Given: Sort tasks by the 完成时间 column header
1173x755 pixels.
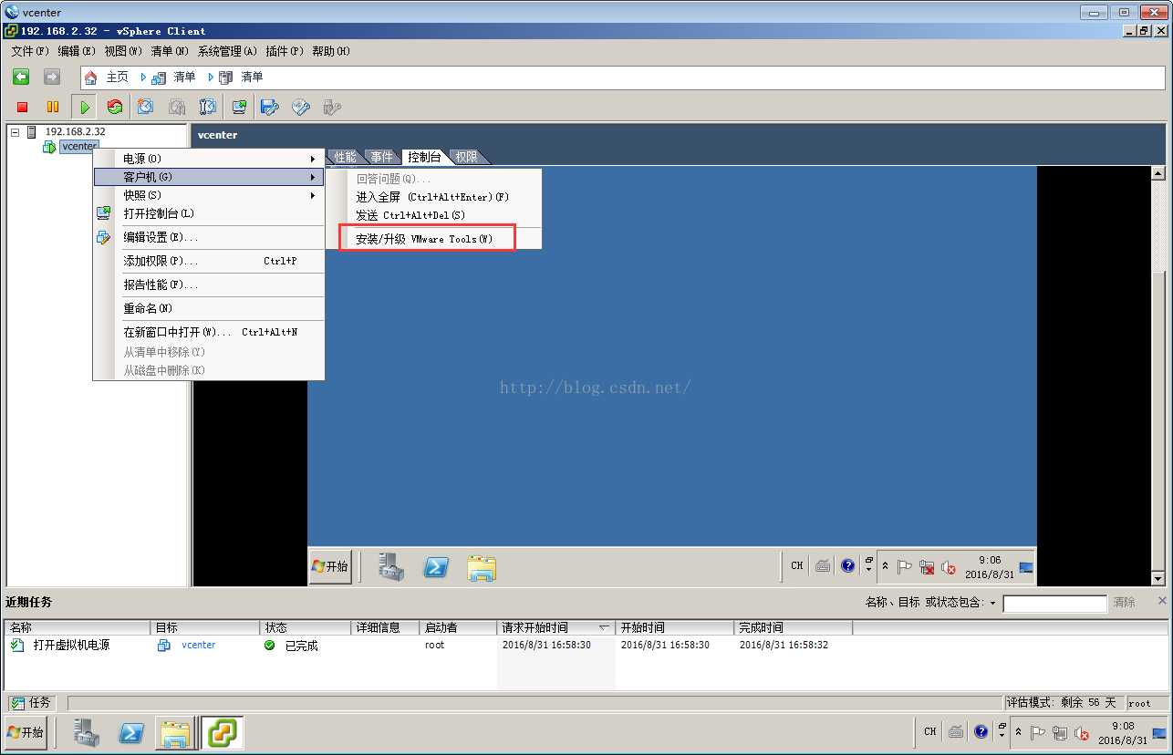Looking at the screenshot, I should pyautogui.click(x=794, y=627).
